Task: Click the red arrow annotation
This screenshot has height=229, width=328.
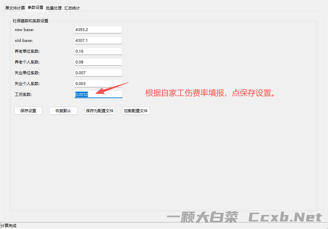Action: pos(114,88)
